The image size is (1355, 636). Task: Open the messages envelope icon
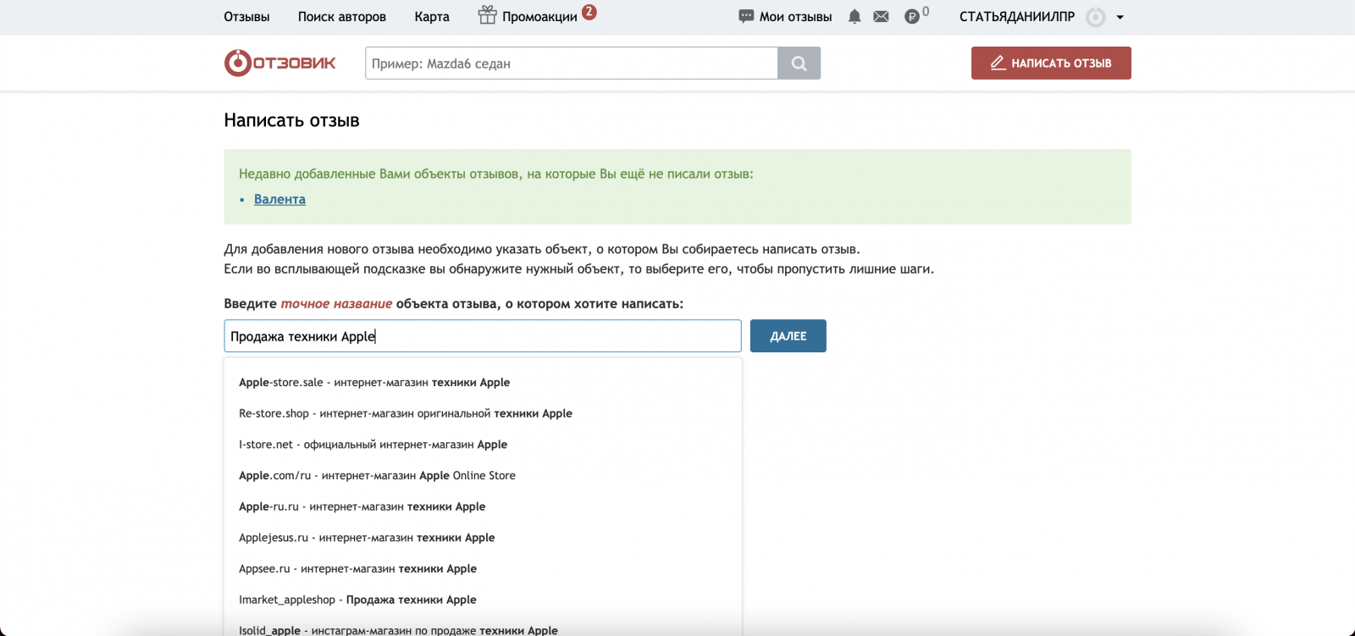[x=881, y=17]
